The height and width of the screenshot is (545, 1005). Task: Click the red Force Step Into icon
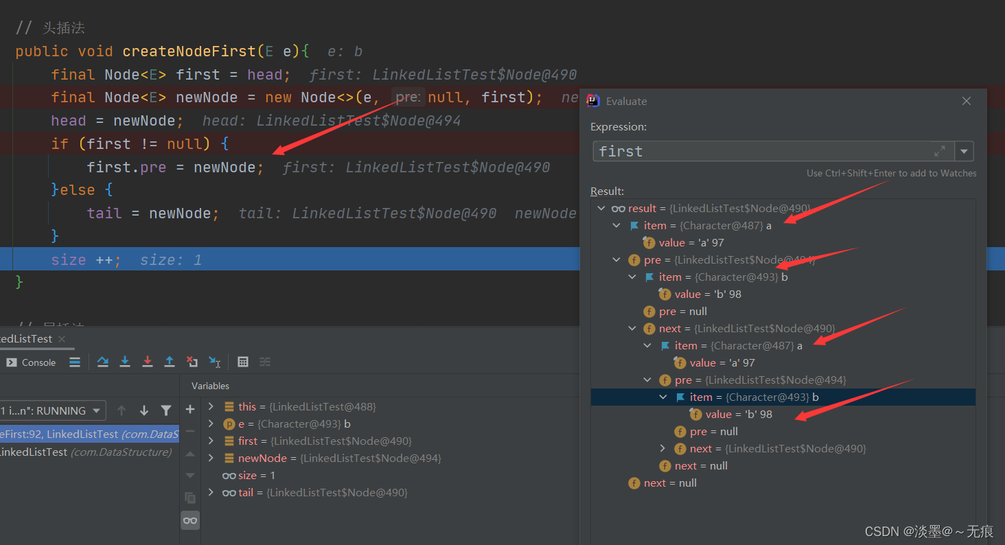147,362
